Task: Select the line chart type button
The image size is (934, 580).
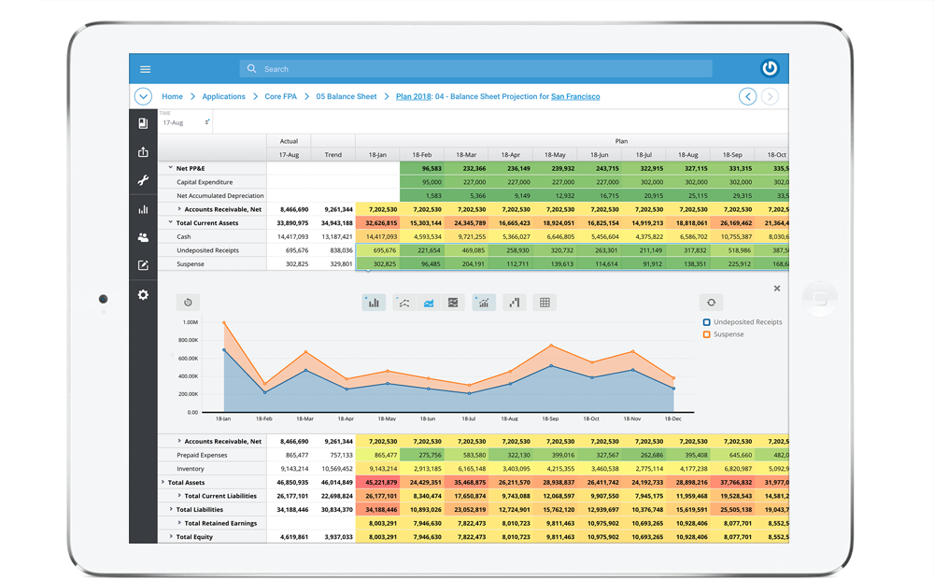Action: coord(403,303)
